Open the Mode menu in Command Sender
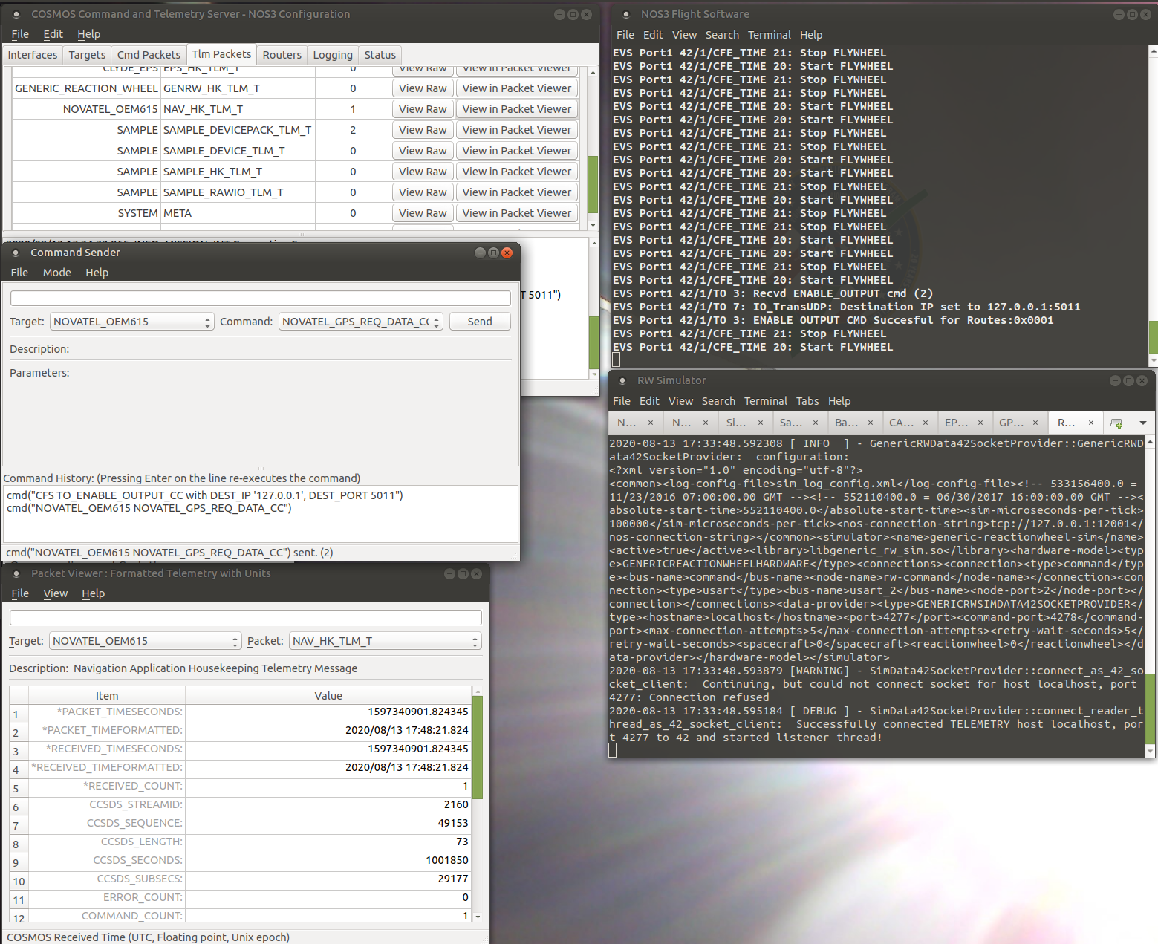 (56, 273)
